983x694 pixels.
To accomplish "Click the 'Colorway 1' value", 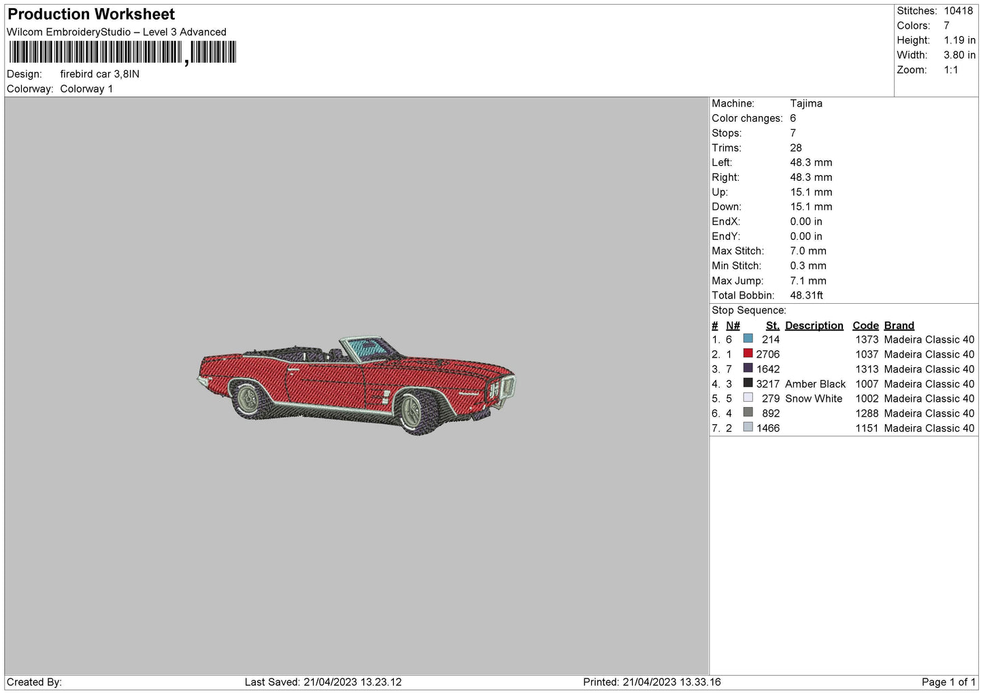I will click(87, 89).
